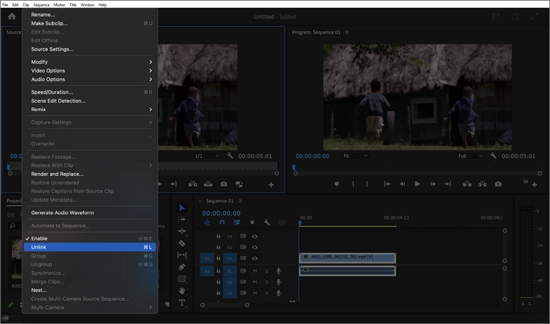Toggle V1 track output eye
The width and height of the screenshot is (550, 324).
pyautogui.click(x=255, y=259)
